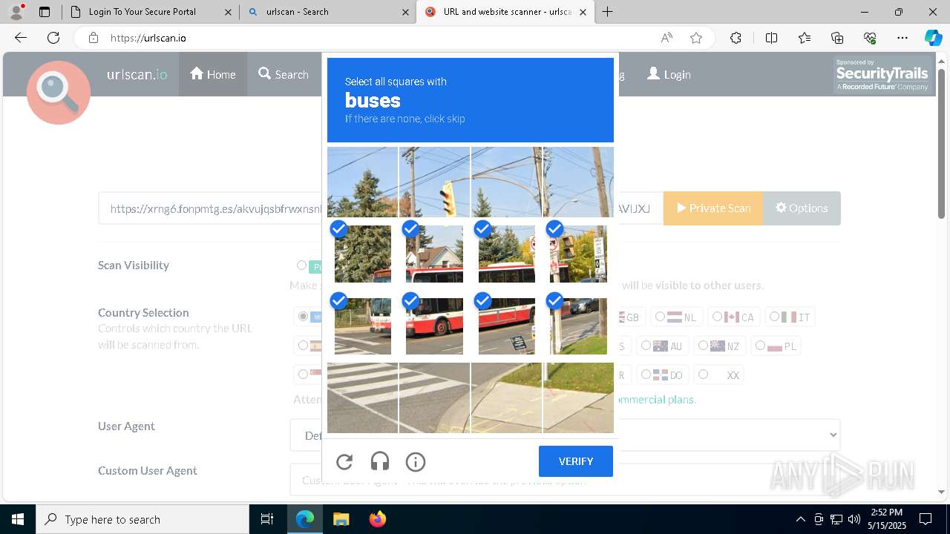Select the IT country radio button
The width and height of the screenshot is (950, 534).
click(774, 317)
